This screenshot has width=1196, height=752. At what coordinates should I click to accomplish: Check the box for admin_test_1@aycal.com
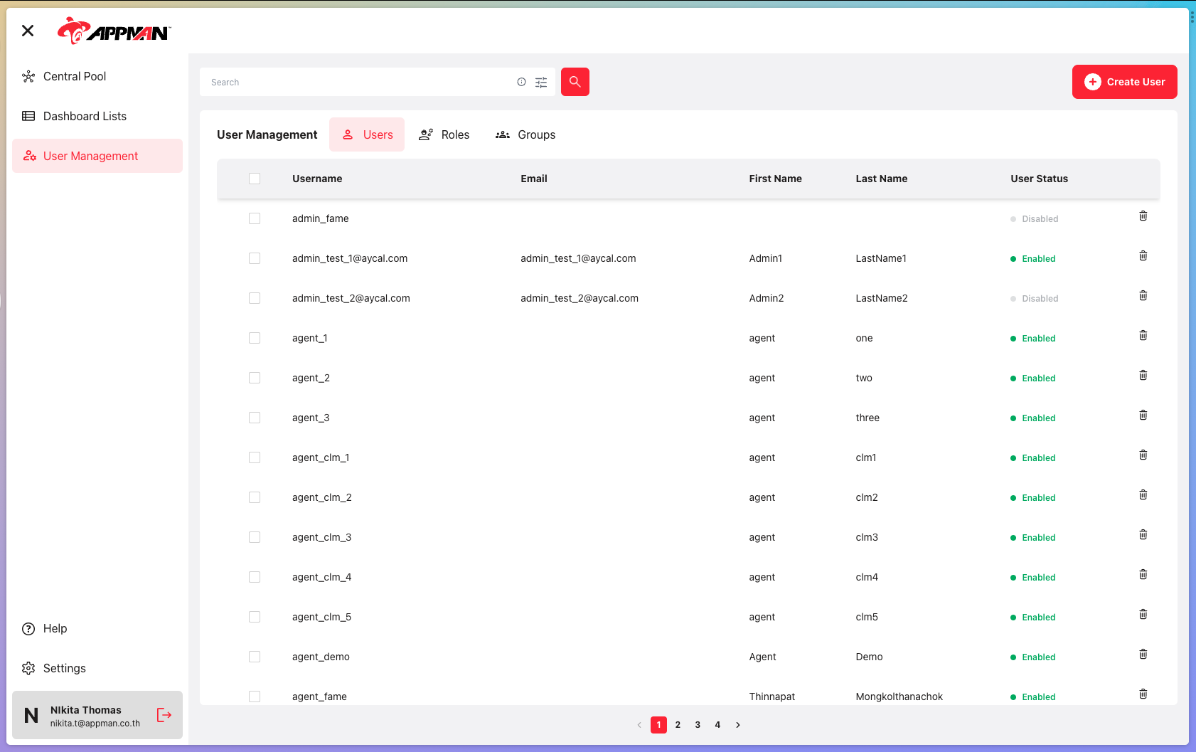[x=255, y=258]
